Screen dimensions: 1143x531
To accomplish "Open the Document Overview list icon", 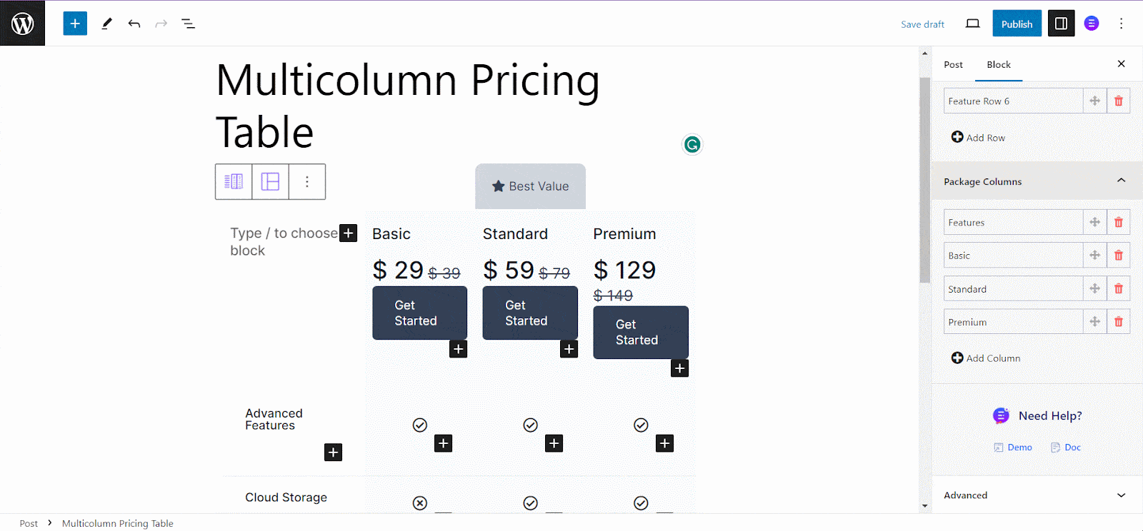I will tap(188, 23).
